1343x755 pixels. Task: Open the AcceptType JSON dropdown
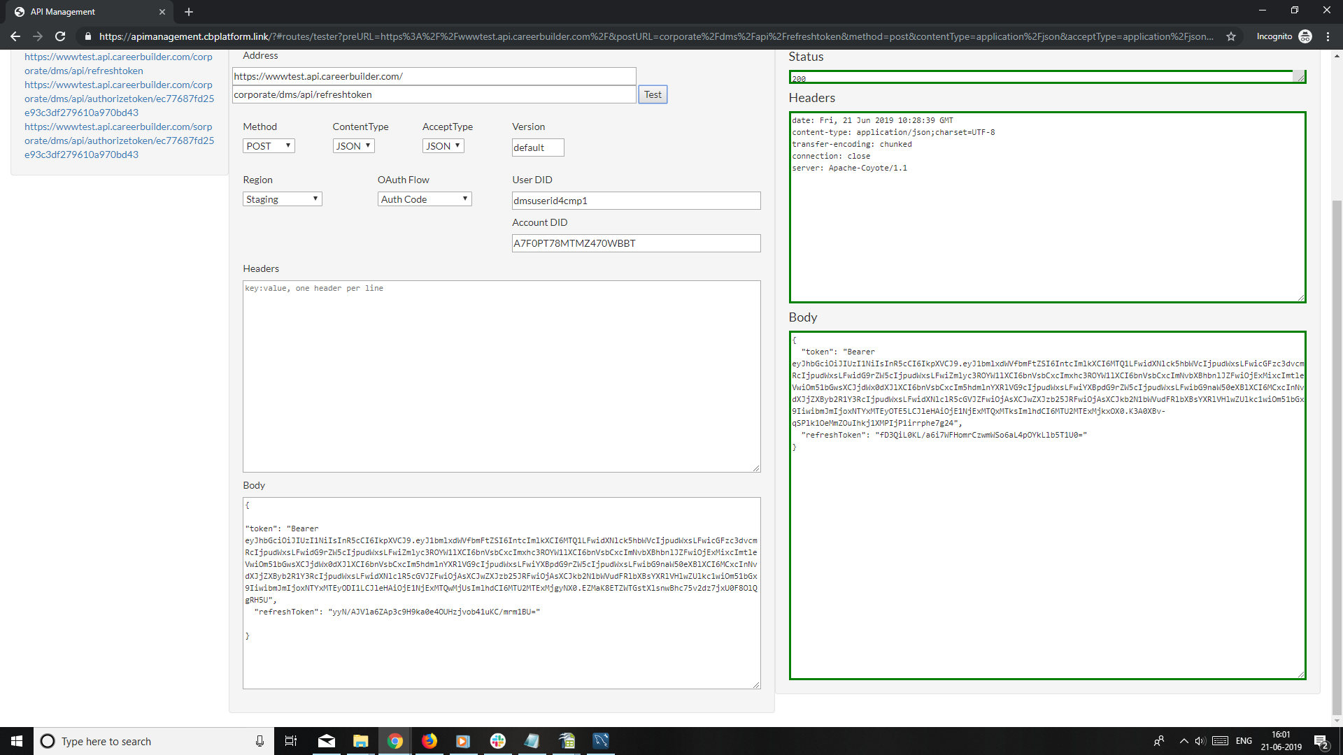click(443, 145)
